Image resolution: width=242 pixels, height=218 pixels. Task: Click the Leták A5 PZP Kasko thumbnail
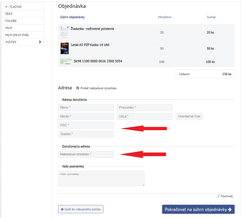click(x=64, y=49)
